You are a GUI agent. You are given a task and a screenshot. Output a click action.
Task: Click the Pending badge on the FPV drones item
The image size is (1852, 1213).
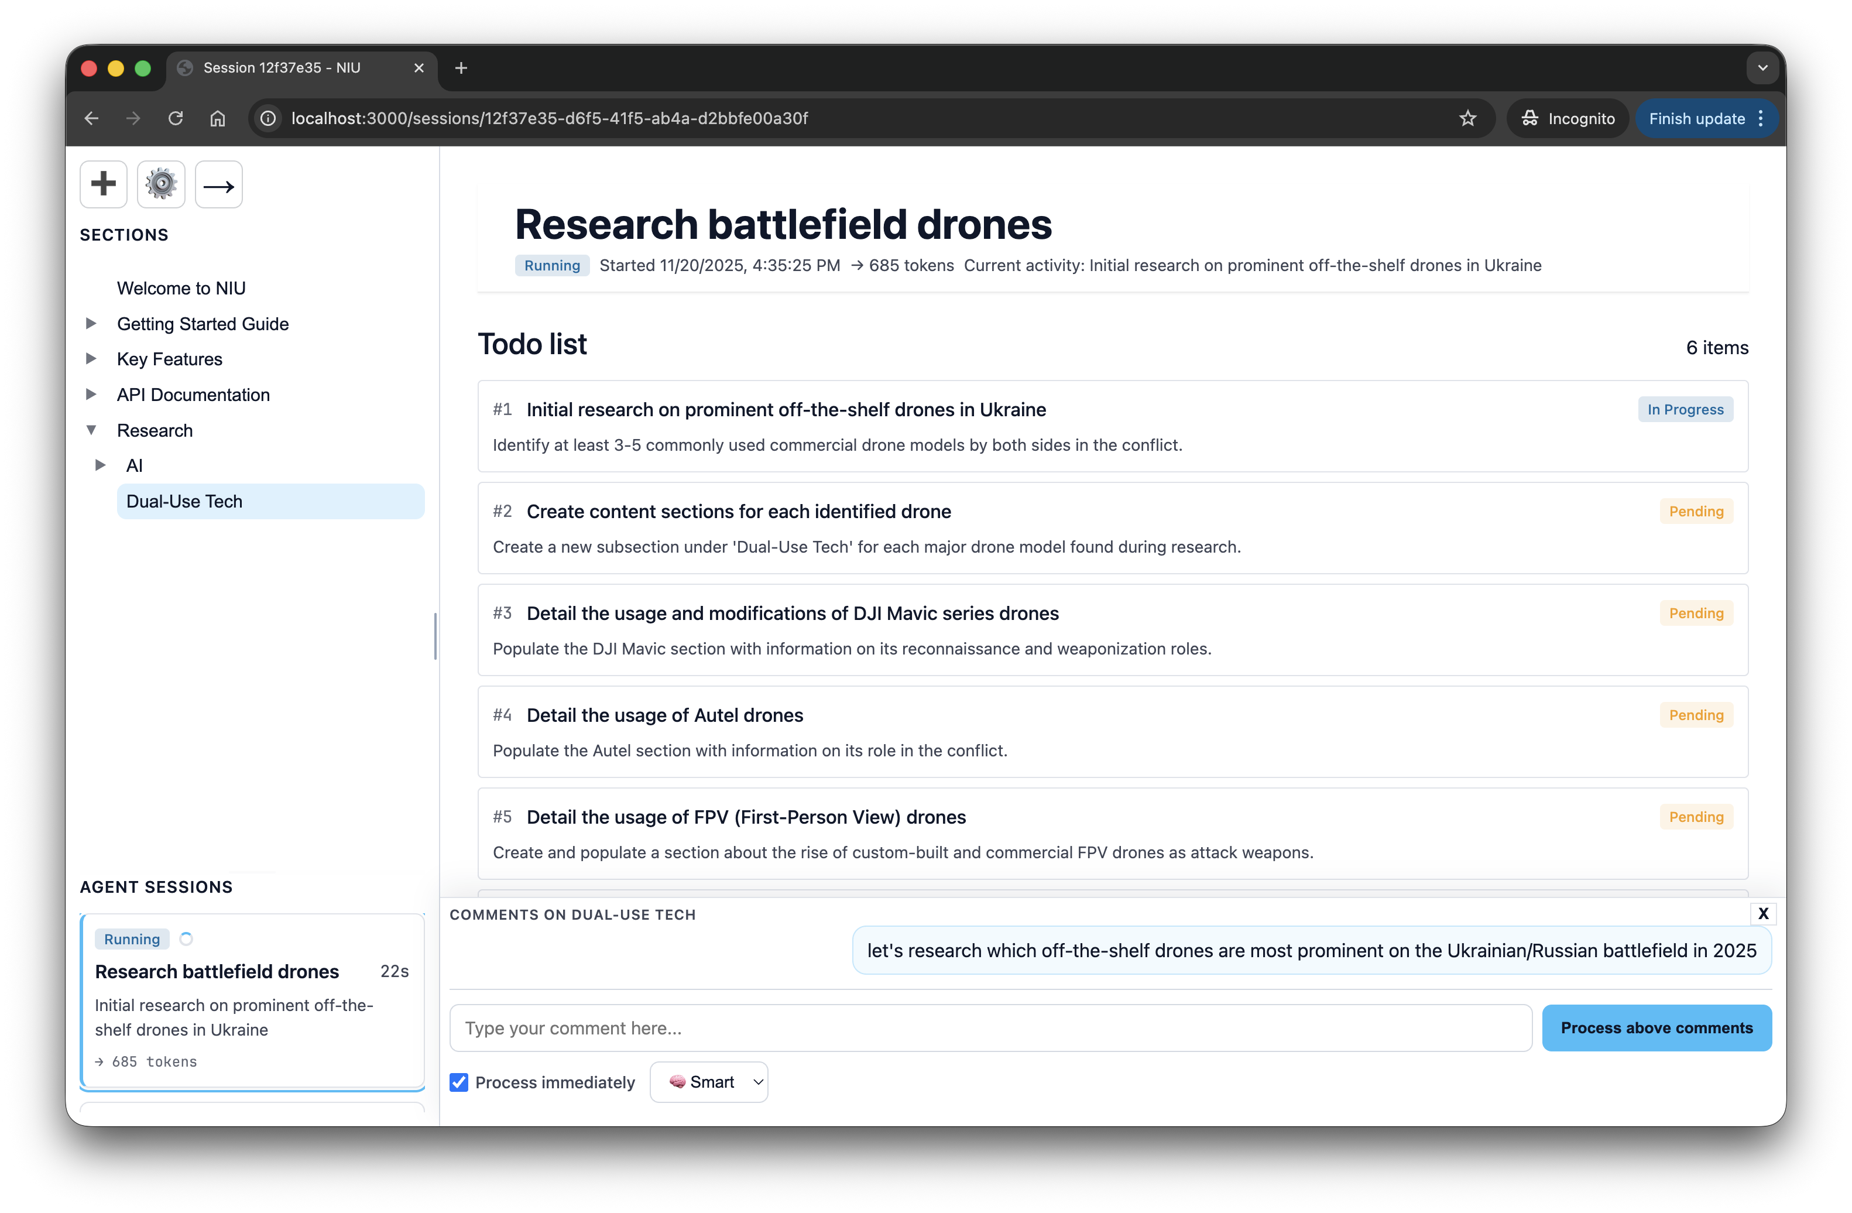tap(1696, 817)
